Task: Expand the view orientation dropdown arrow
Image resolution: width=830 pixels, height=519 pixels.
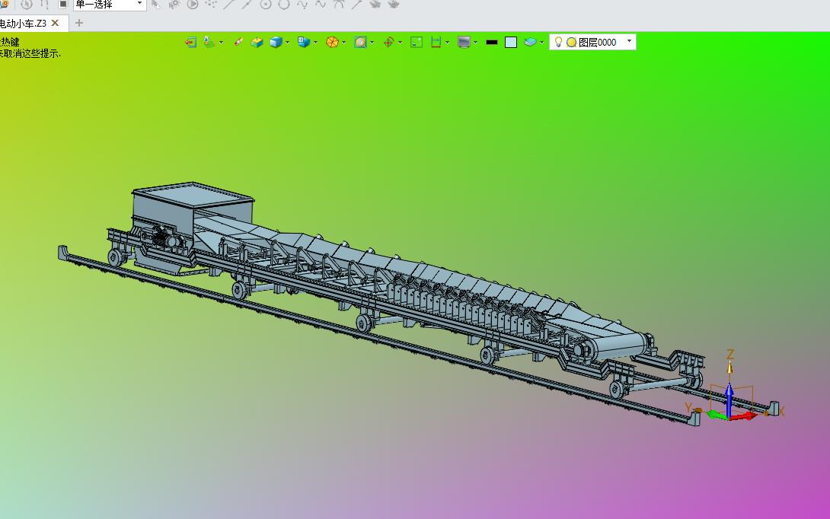Action: click(315, 43)
